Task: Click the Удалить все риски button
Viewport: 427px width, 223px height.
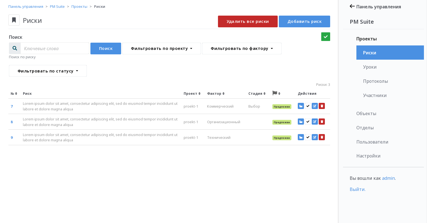Action: click(x=248, y=21)
